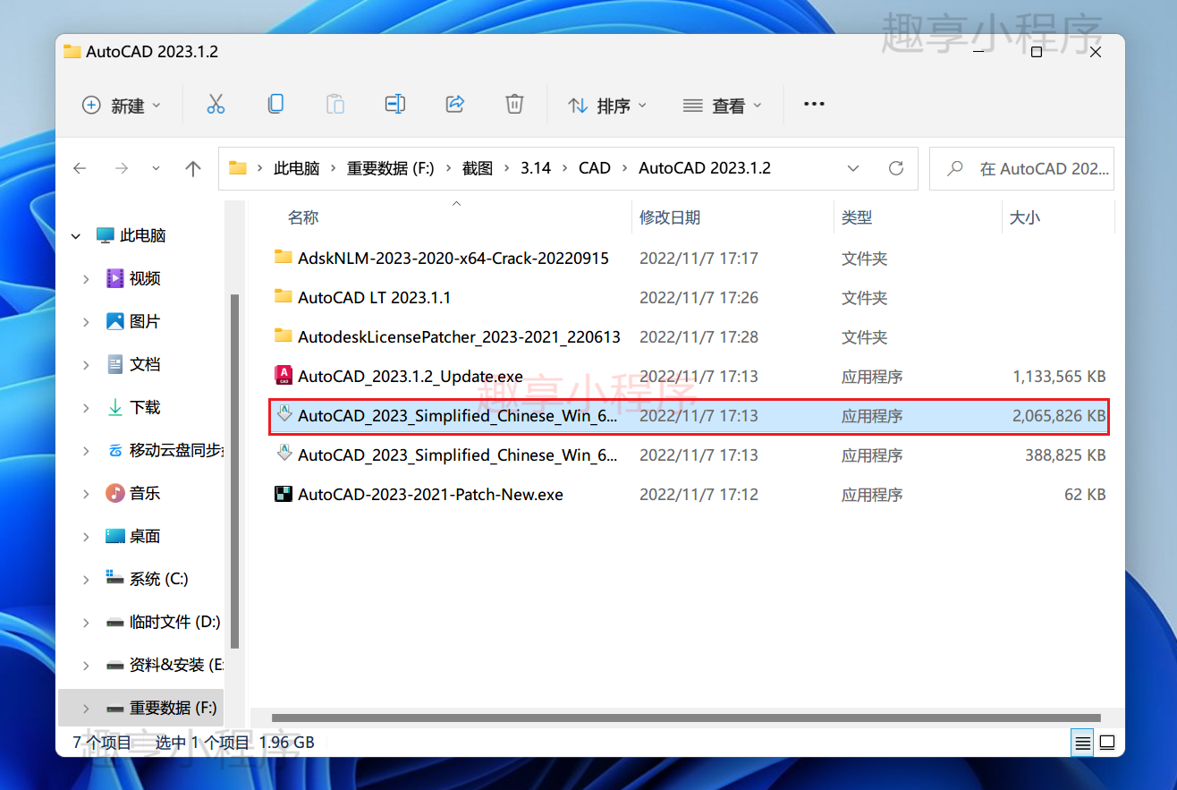
Task: Expand the 系统 (C:) tree node
Action: pyautogui.click(x=86, y=580)
